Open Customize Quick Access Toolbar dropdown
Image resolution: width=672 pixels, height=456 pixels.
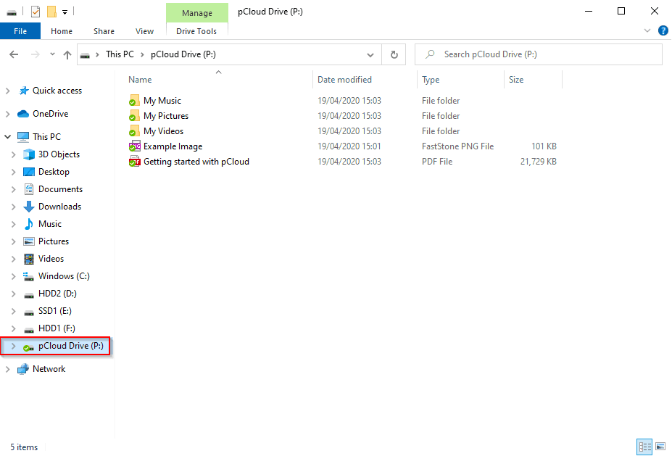pos(65,12)
